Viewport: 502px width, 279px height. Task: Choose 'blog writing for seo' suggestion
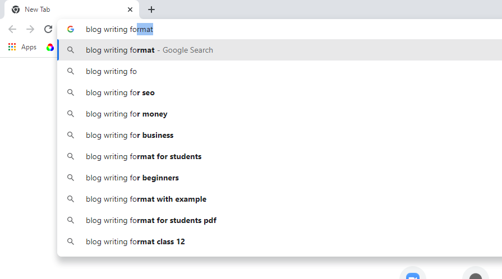(120, 92)
